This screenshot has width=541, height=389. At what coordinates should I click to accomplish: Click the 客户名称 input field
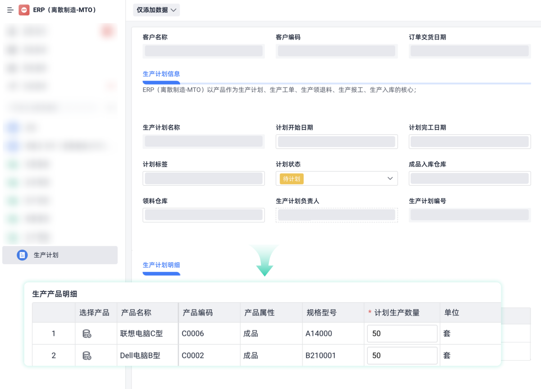203,51
